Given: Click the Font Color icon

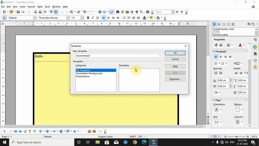Looking at the screenshot, I should pos(144,18).
